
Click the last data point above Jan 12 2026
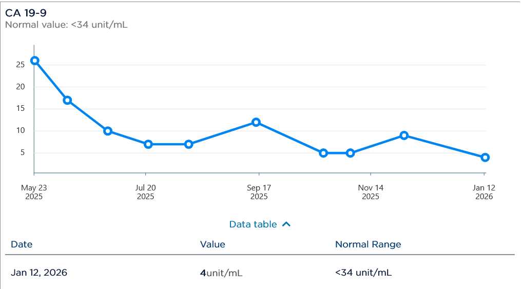coord(485,158)
